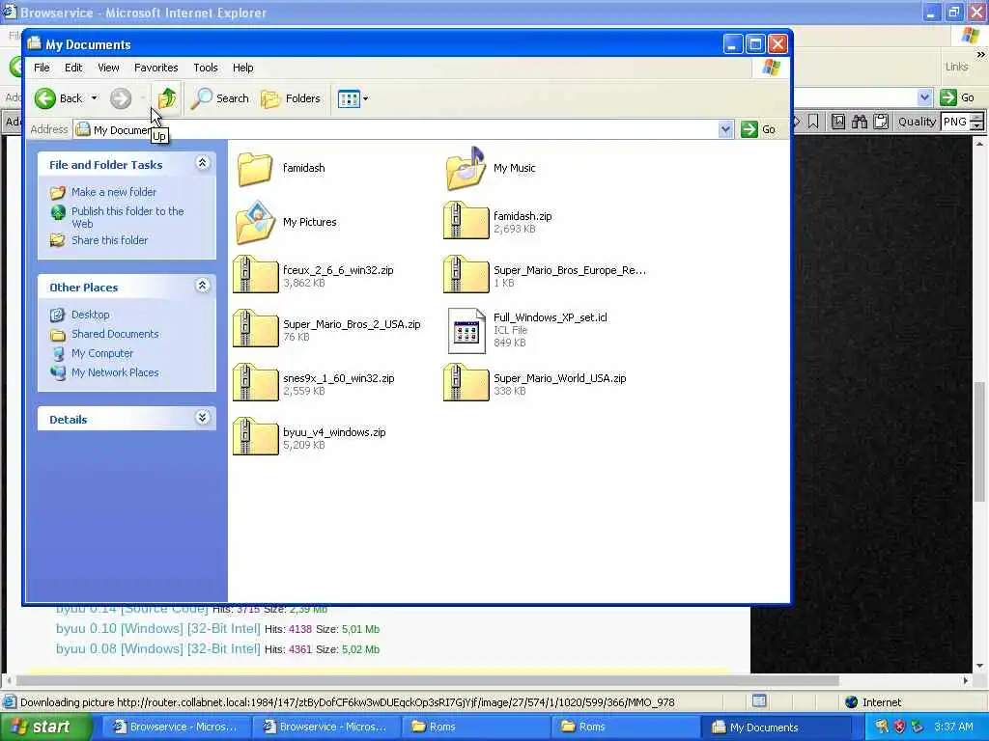The height and width of the screenshot is (741, 989).
Task: Switch to second Roms taskbar button
Action: click(625, 727)
